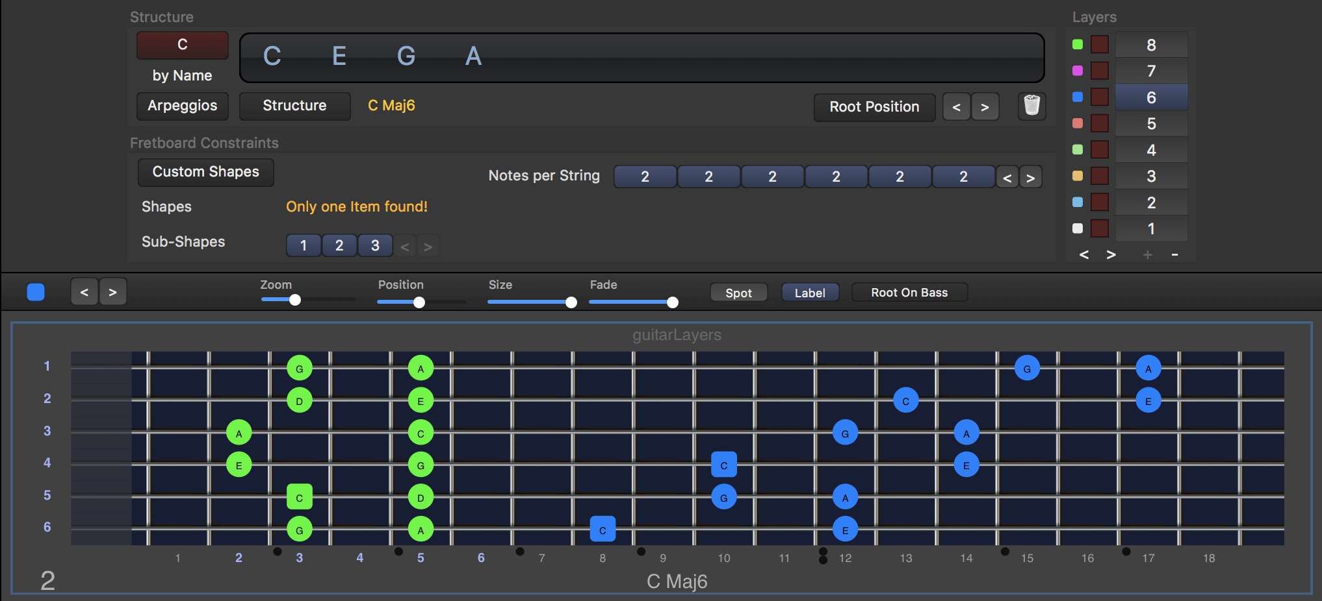Click the blue square C on string 6

pos(603,530)
